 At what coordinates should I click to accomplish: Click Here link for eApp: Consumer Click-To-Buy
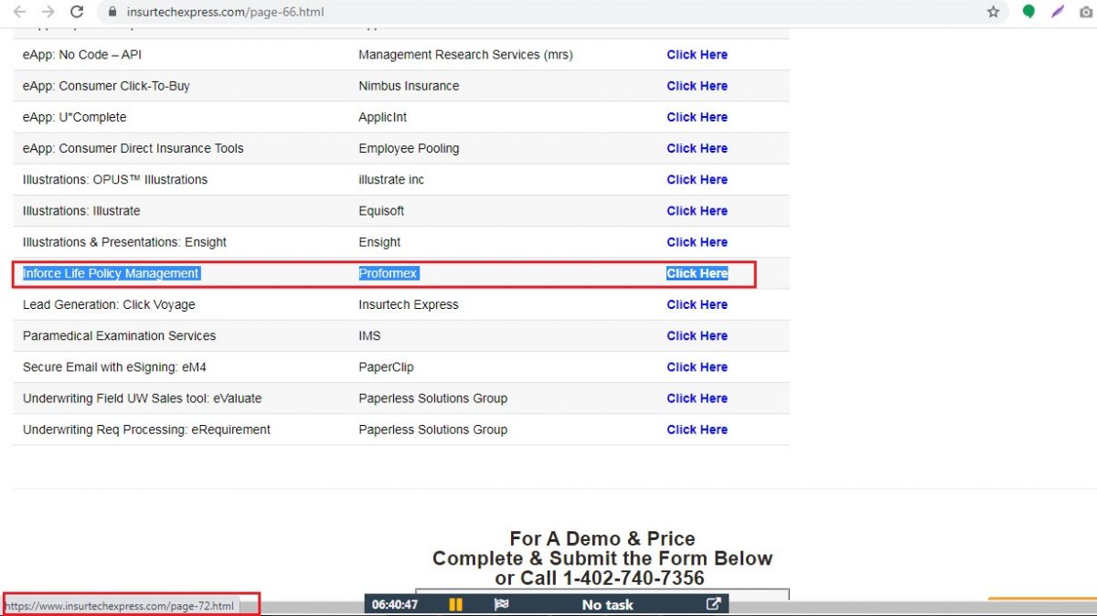[697, 86]
